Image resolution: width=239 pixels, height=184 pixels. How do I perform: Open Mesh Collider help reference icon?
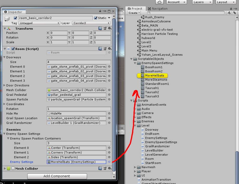click(x=100, y=168)
